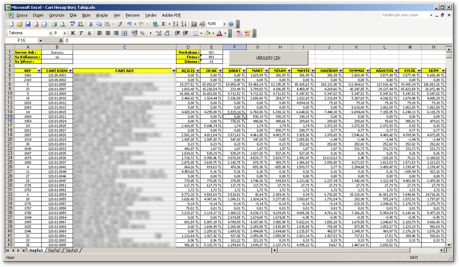This screenshot has height=267, width=459.
Task: Toggle right text alignment
Action: (x=116, y=33)
